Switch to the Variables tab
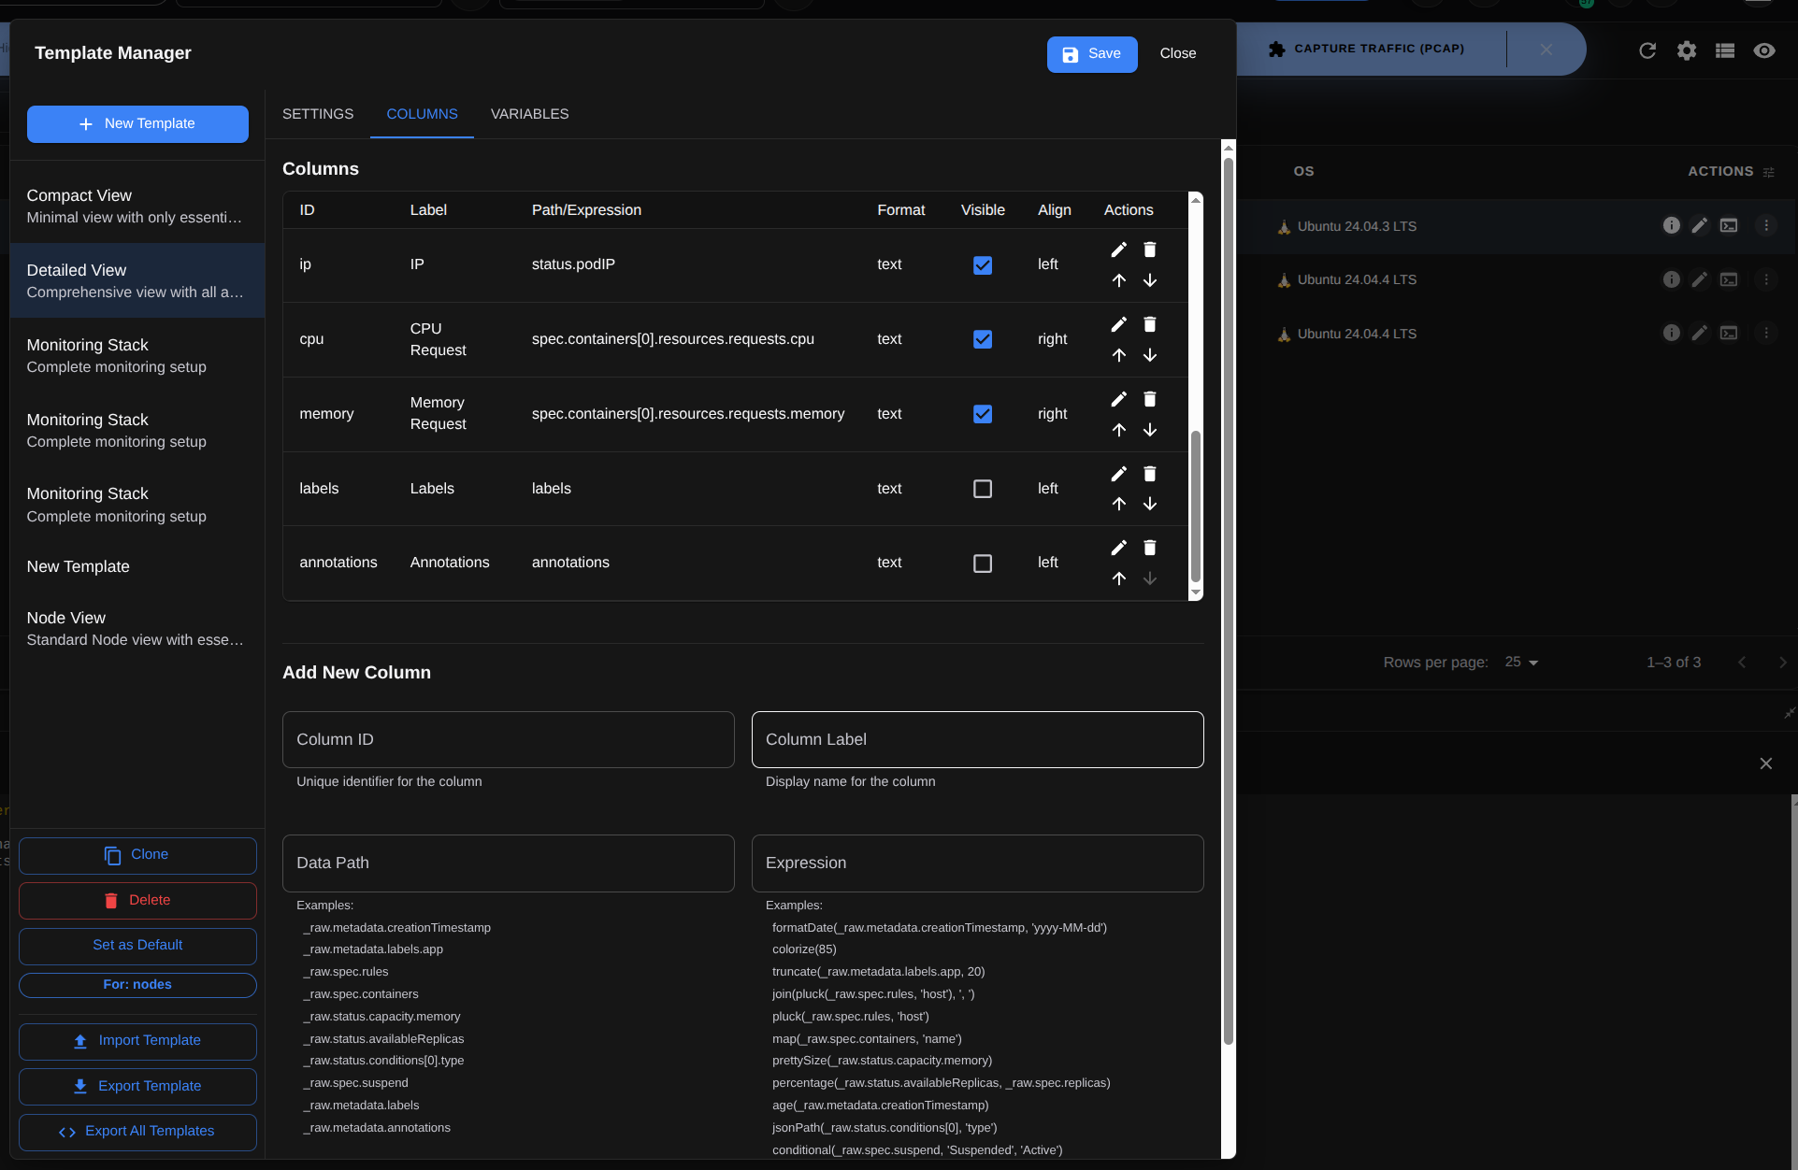Viewport: 1798px width, 1170px height. [x=529, y=114]
